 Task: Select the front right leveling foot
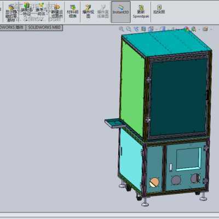click(x=203, y=197)
